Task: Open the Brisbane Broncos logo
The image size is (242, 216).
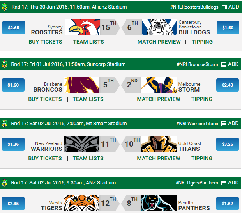Action: pos(82,85)
